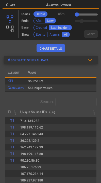Click Aggregate general data title
This screenshot has width=101, height=183.
(x=28, y=60)
